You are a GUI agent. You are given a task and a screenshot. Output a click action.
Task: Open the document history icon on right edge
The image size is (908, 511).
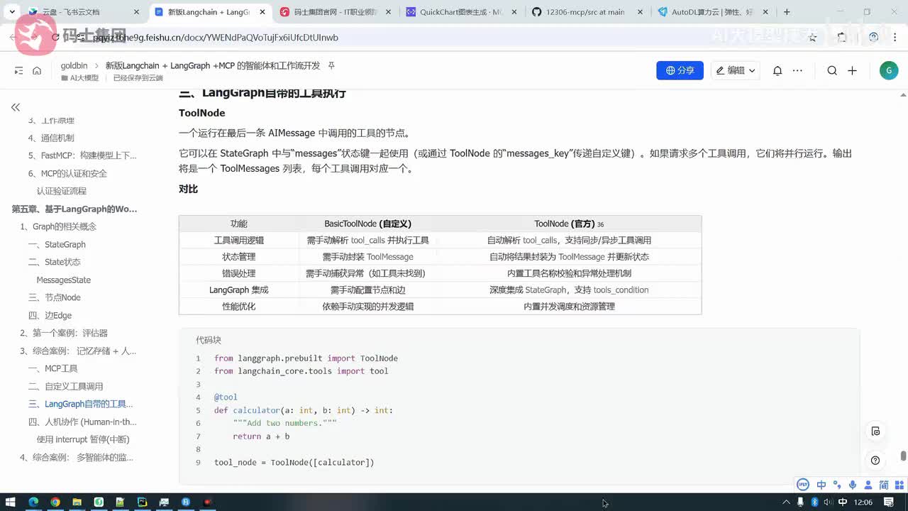coord(875,431)
